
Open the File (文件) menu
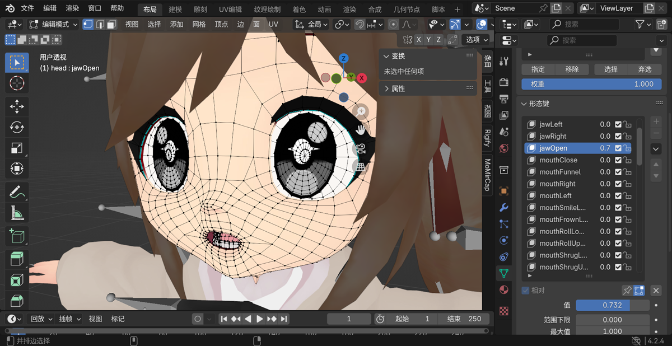(27, 8)
